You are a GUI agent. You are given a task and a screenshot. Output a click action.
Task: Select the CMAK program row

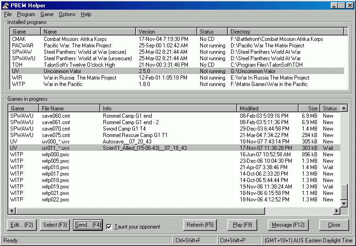(x=178, y=39)
